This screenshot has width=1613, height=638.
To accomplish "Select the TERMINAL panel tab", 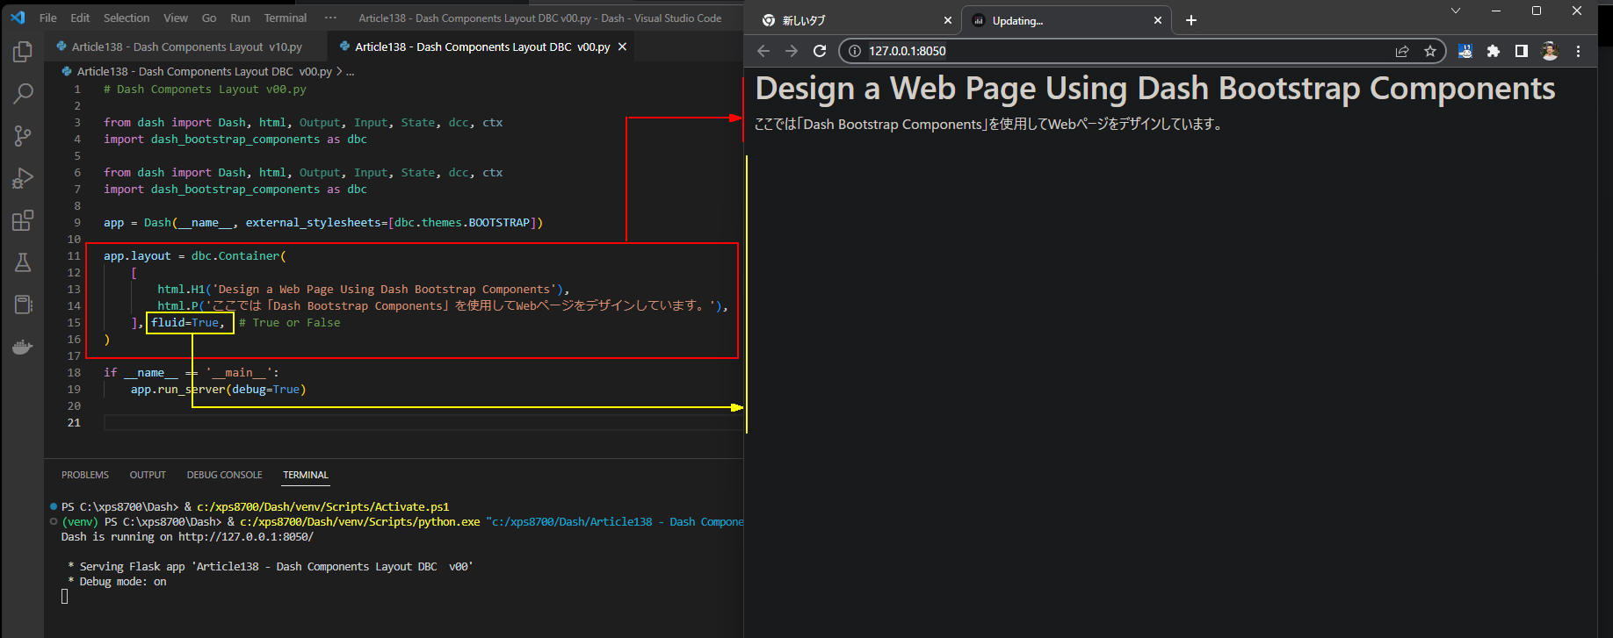I will (306, 475).
